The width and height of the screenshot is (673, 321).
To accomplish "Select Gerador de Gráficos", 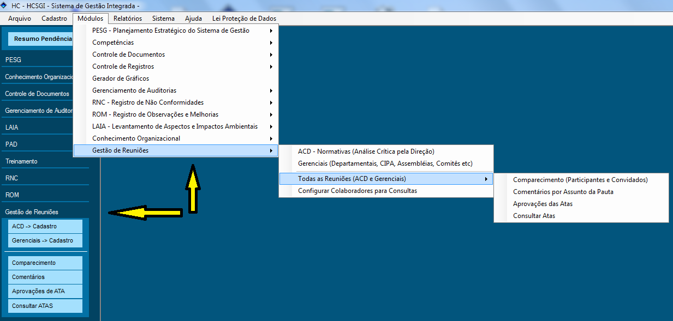I will [x=176, y=78].
